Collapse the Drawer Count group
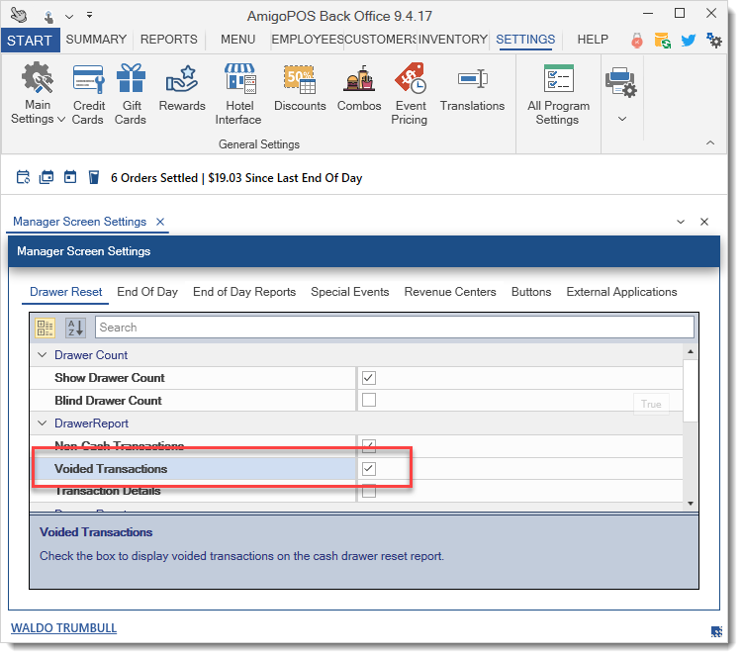Screen dimensions: 743x658 click(42, 355)
